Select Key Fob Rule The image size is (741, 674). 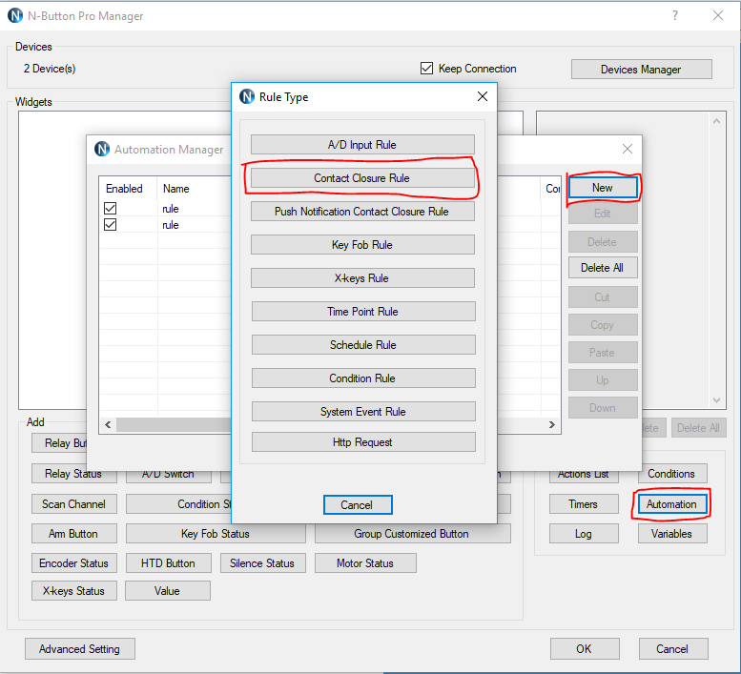(x=362, y=245)
